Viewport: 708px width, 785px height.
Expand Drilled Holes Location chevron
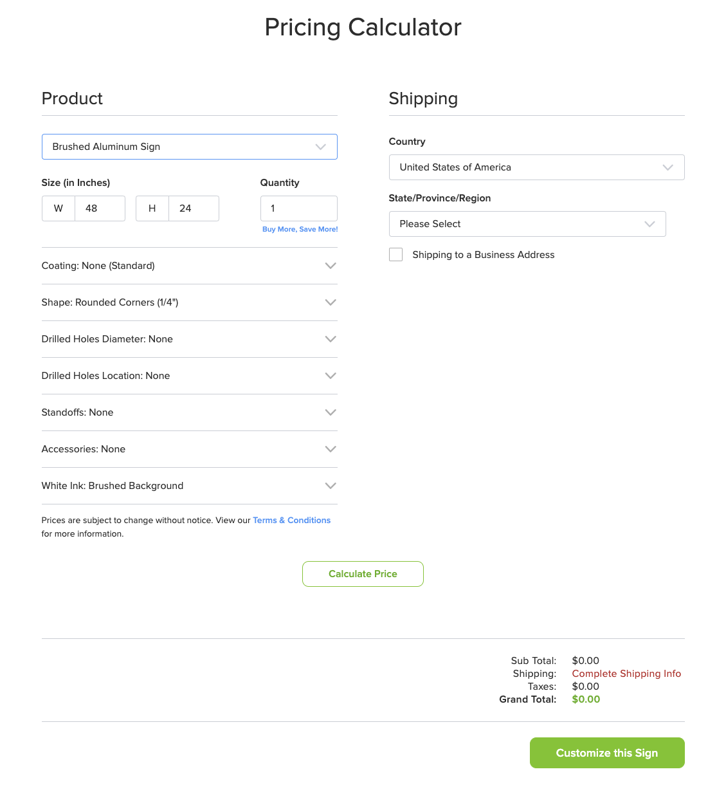(331, 376)
